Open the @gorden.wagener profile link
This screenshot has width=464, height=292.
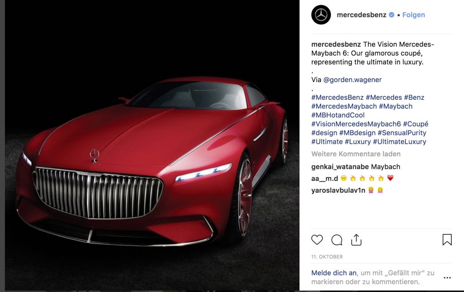point(353,80)
